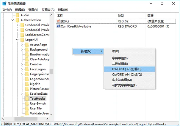180x126 pixels.
Task: Click the DWORD icon beside XamlCredUIAvailable
Action: (x=58, y=26)
